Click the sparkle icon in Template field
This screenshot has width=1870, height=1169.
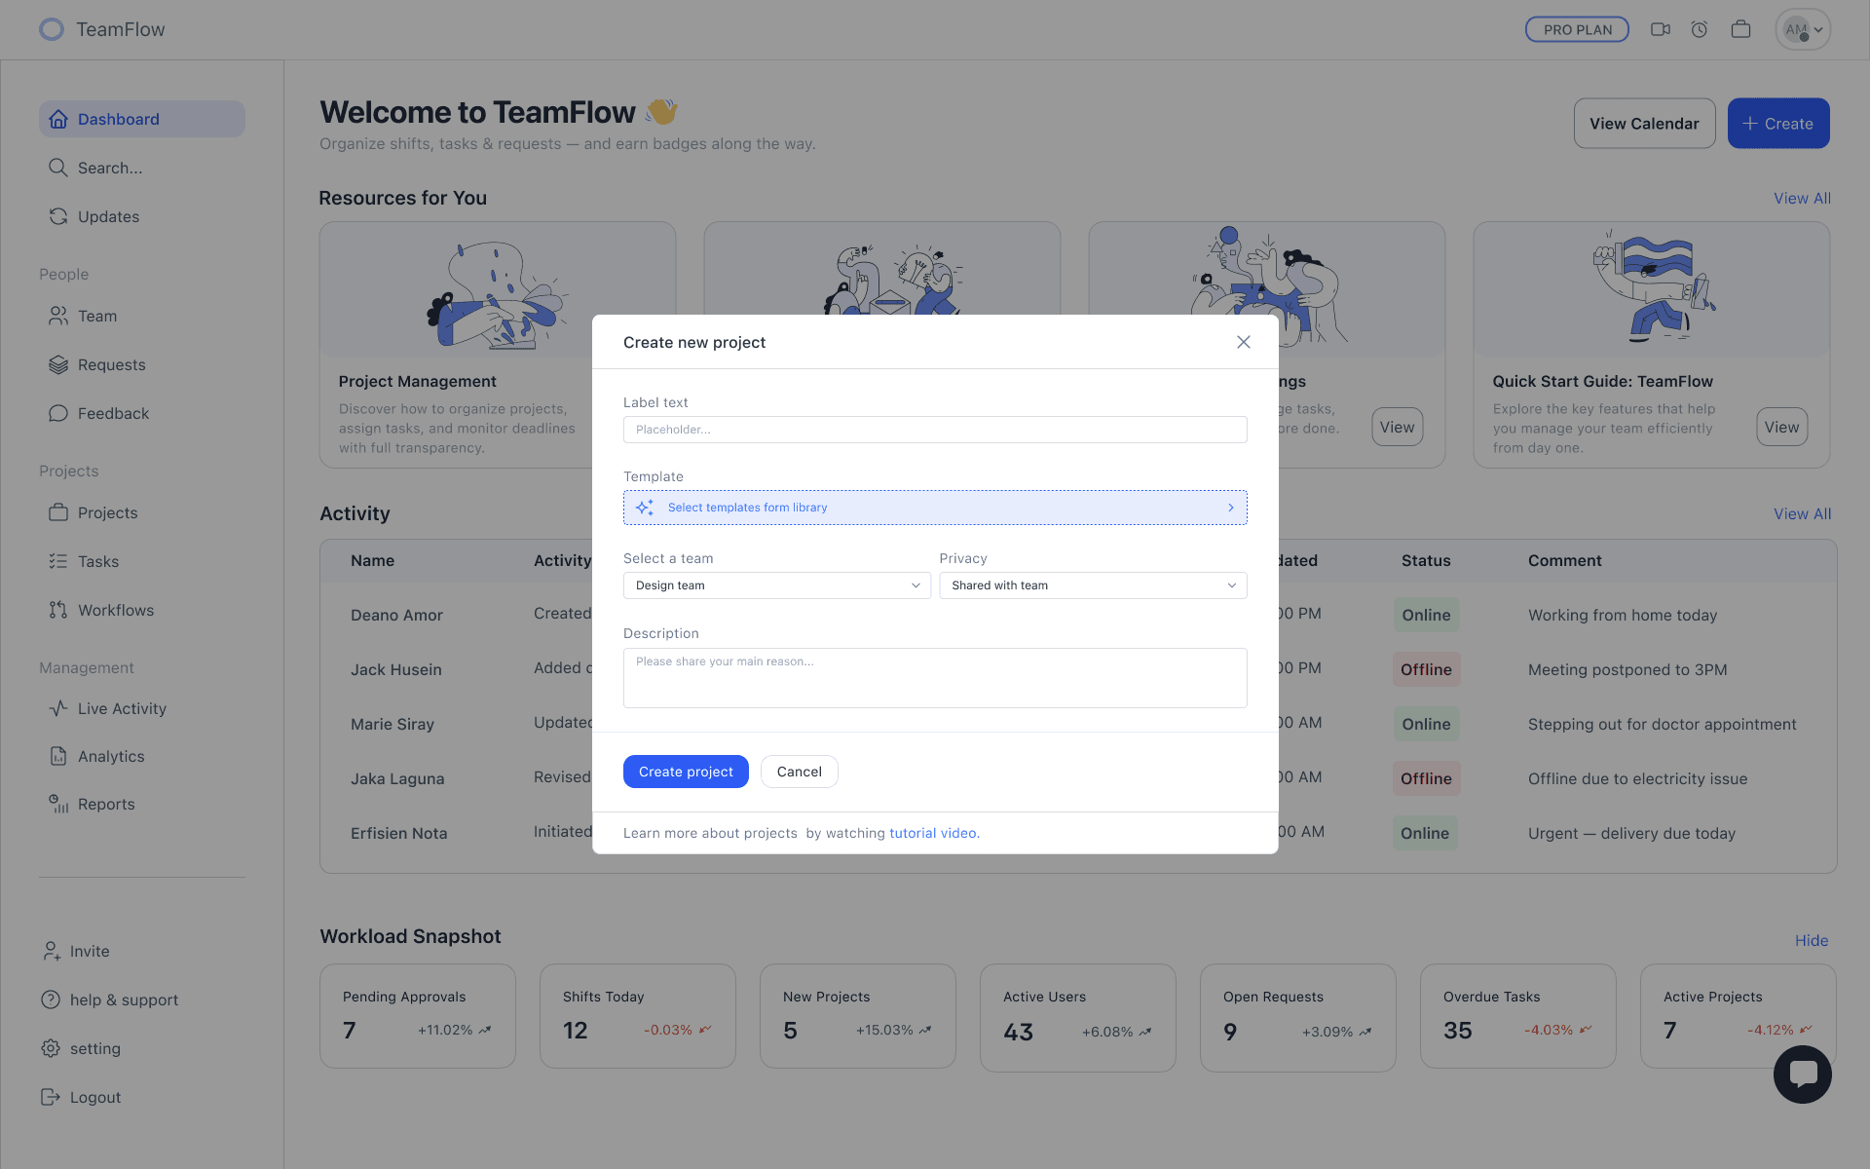pyautogui.click(x=645, y=508)
